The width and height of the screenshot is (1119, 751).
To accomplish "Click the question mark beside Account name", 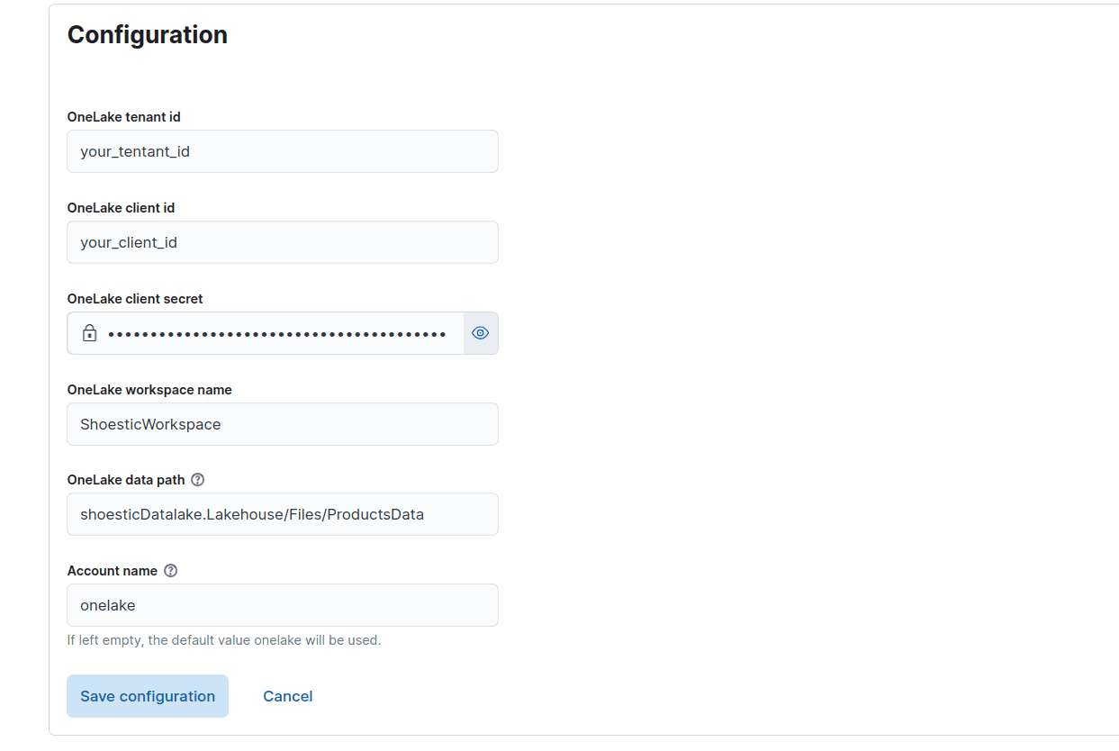I will pyautogui.click(x=170, y=570).
